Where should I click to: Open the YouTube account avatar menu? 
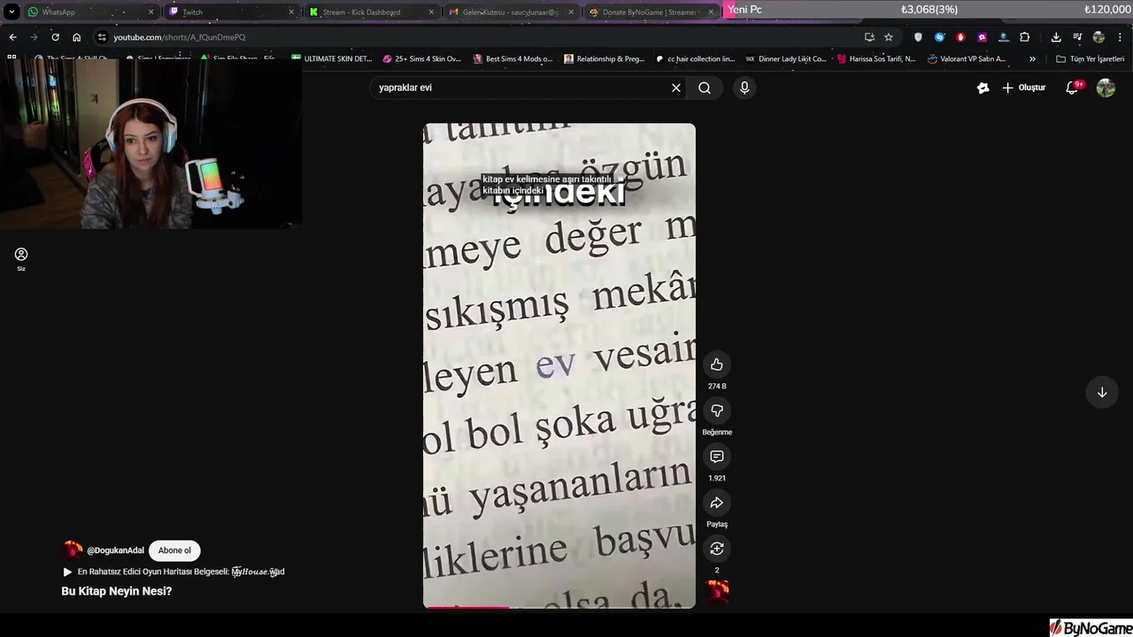click(x=1106, y=88)
